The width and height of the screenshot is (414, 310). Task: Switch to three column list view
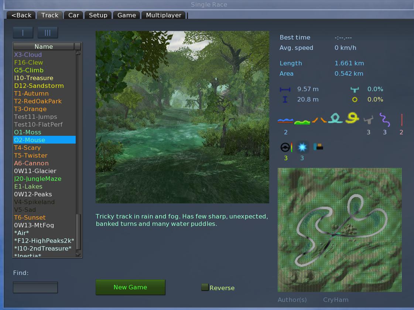[x=48, y=32]
